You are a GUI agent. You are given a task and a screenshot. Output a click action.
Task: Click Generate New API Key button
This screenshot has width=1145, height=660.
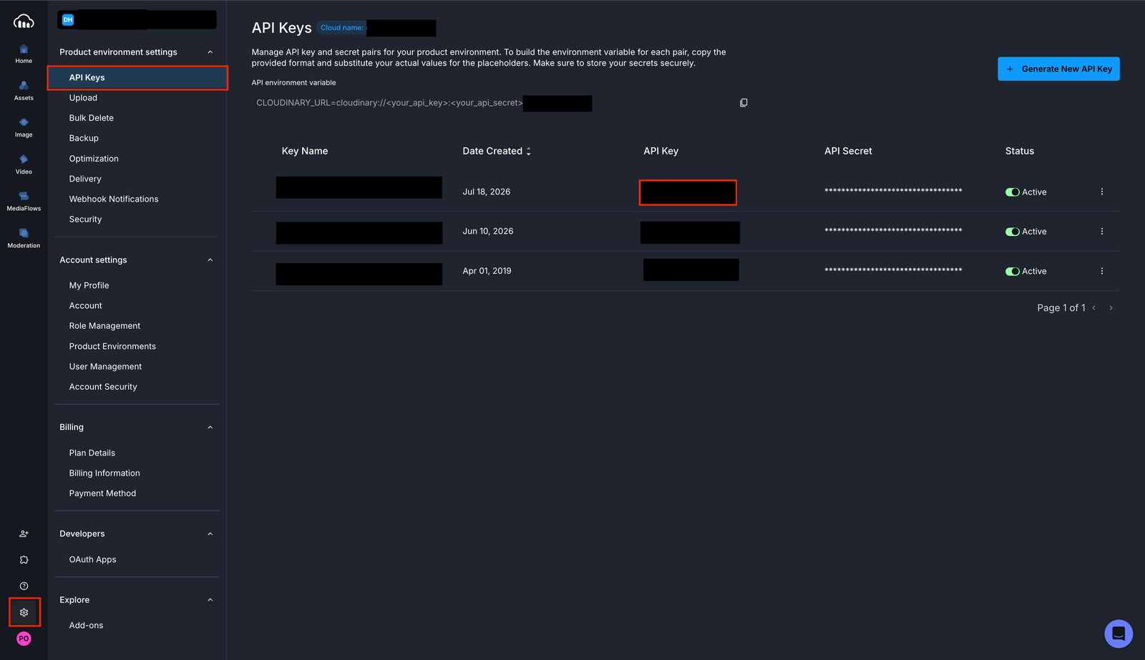coord(1058,69)
